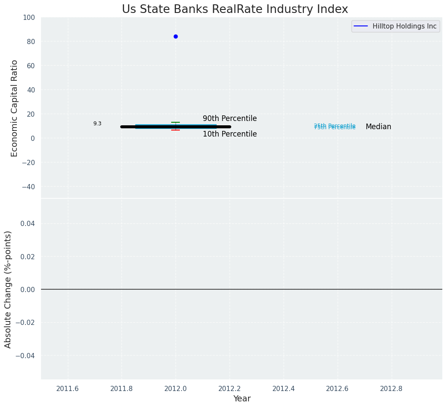Select the chart title text
Screen dimensions: 447x407
point(235,9)
